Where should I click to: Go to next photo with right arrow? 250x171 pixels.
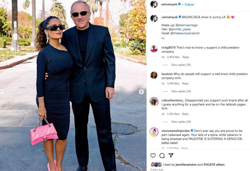(x=141, y=92)
